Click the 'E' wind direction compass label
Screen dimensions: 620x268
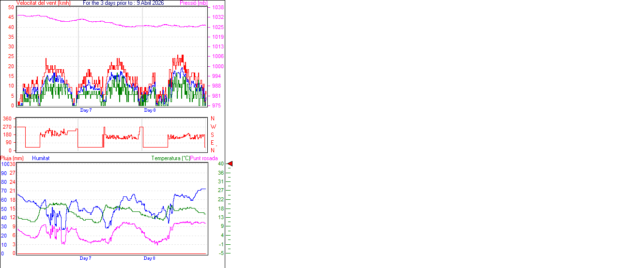(x=213, y=143)
